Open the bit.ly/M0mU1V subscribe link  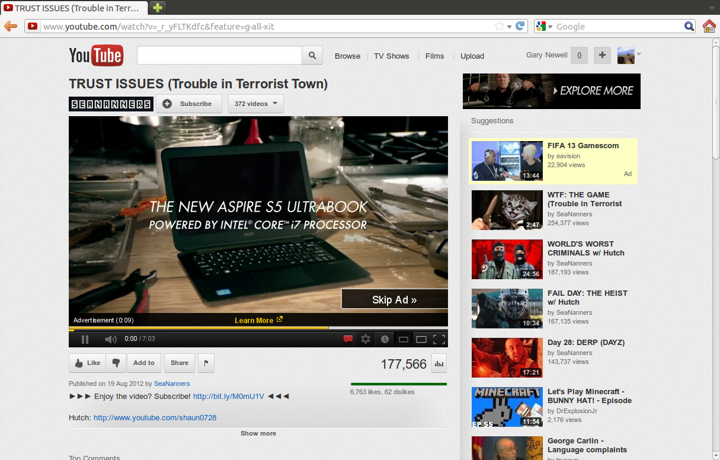click(x=229, y=396)
